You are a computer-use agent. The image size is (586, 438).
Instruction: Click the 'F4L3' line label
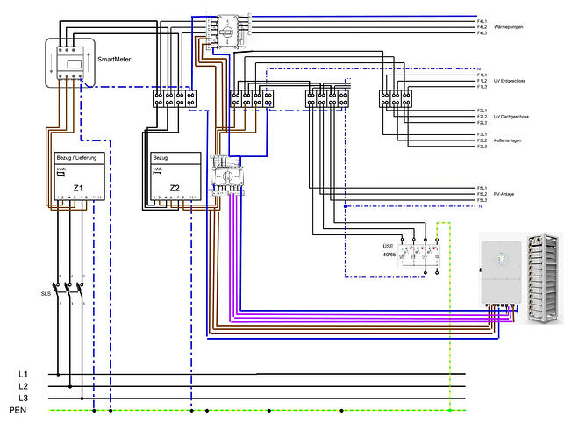click(x=482, y=32)
